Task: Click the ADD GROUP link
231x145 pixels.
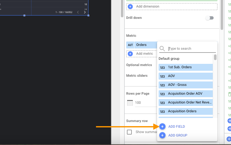Action: (178, 135)
